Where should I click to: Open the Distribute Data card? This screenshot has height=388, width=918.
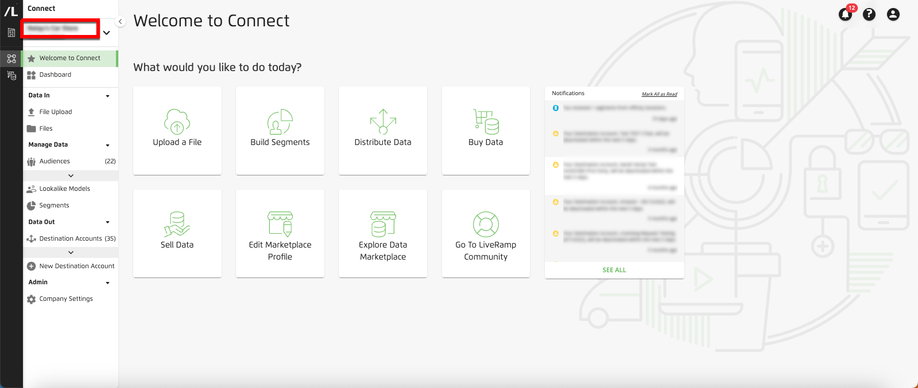click(383, 131)
